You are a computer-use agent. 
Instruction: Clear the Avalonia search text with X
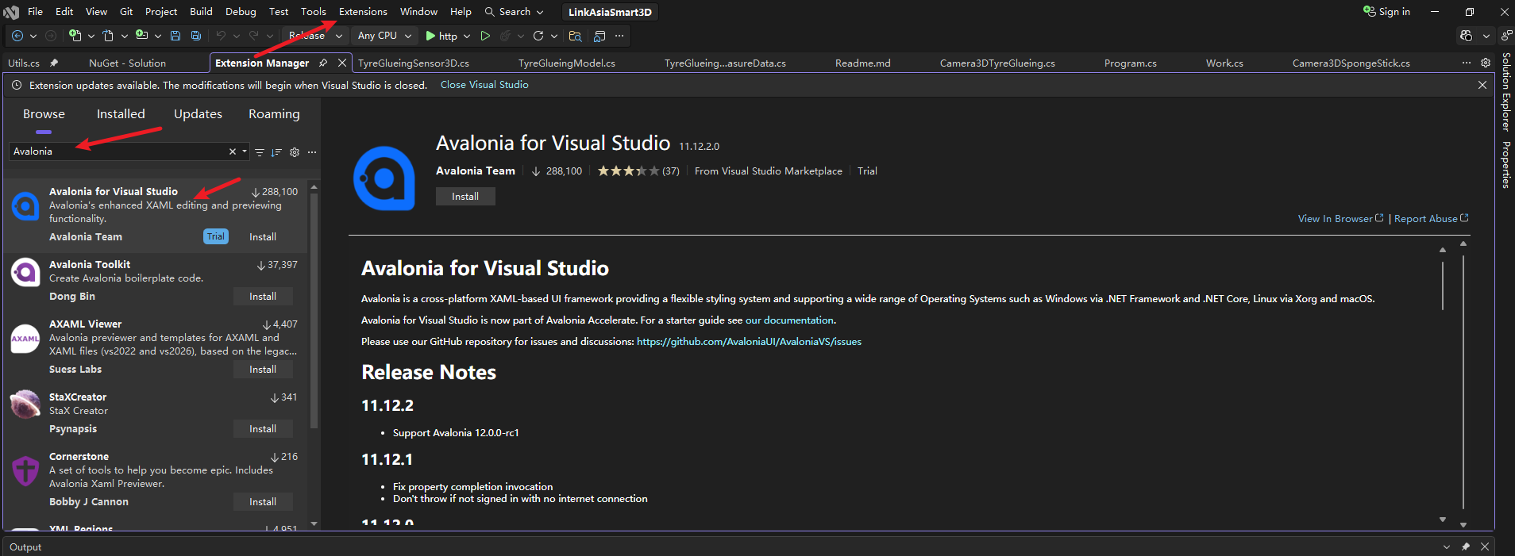[233, 151]
